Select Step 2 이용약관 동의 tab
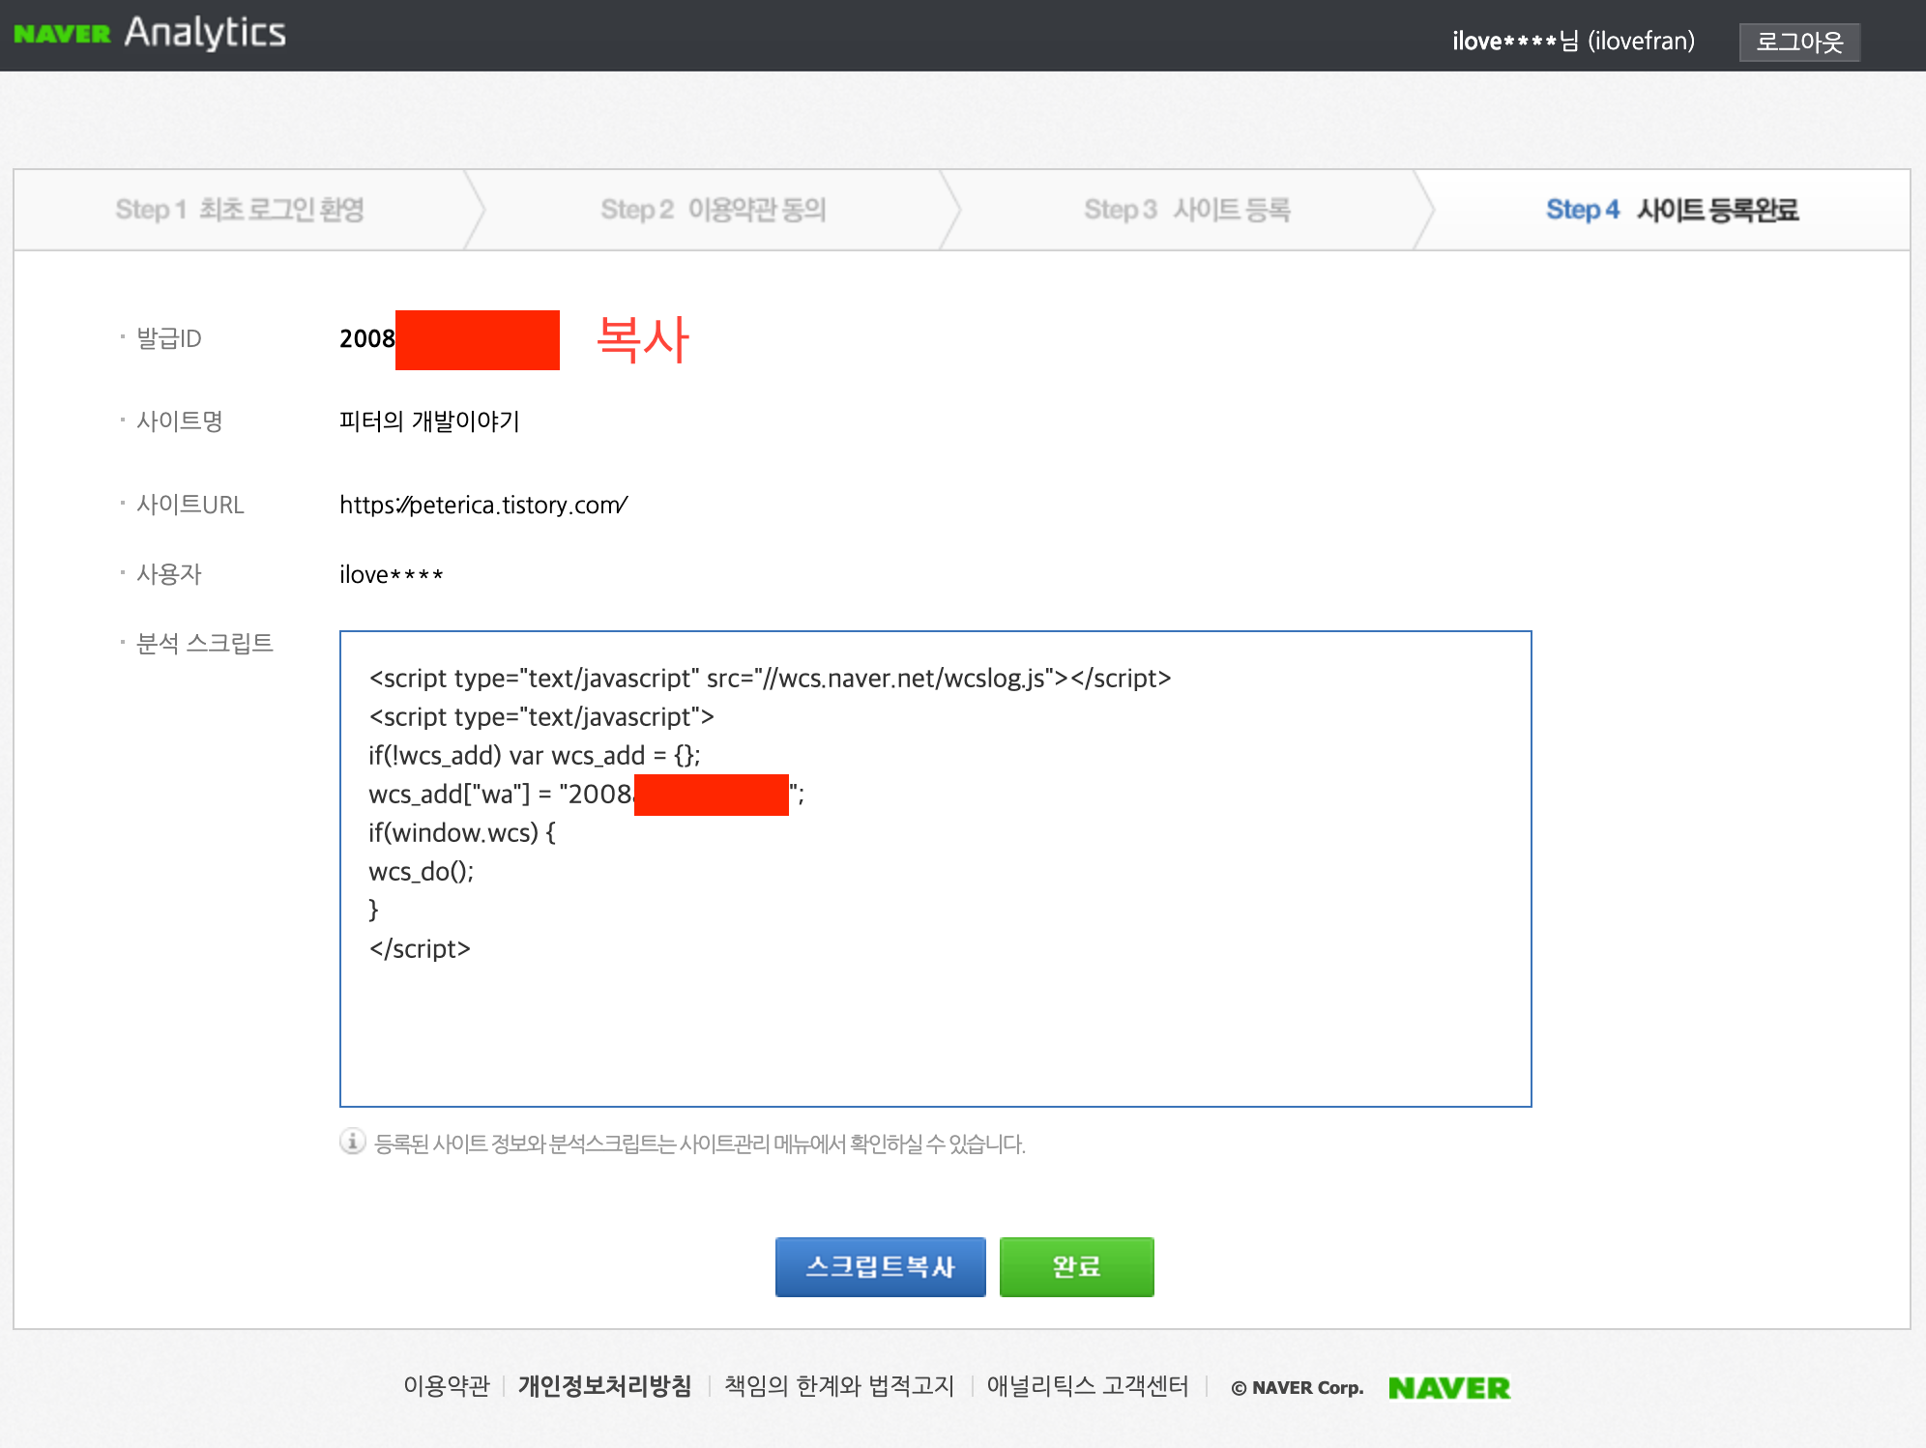The width and height of the screenshot is (1926, 1448). point(713,210)
